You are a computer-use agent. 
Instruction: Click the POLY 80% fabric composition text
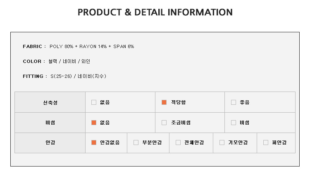61,46
